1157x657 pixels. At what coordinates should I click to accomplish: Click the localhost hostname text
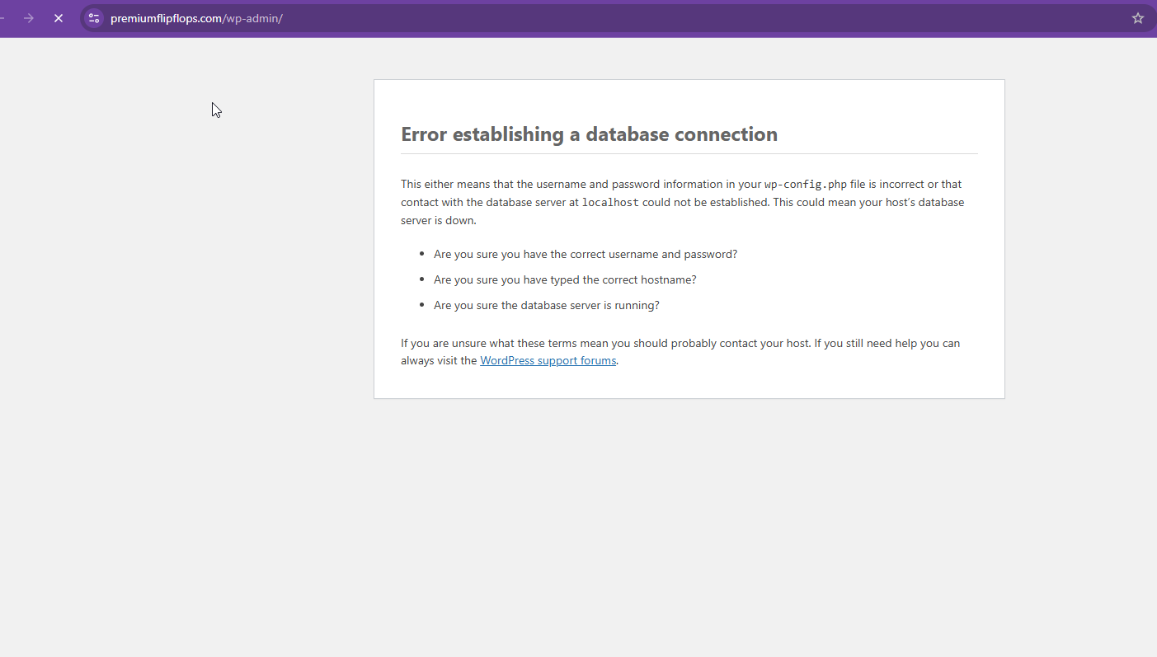click(610, 203)
